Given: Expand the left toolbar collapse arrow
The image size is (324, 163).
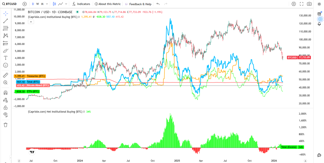Looking at the screenshot, I should (x=11, y=158).
